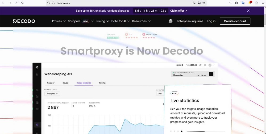
Task: Click the DECODO logo in the header
Action: [24, 21]
